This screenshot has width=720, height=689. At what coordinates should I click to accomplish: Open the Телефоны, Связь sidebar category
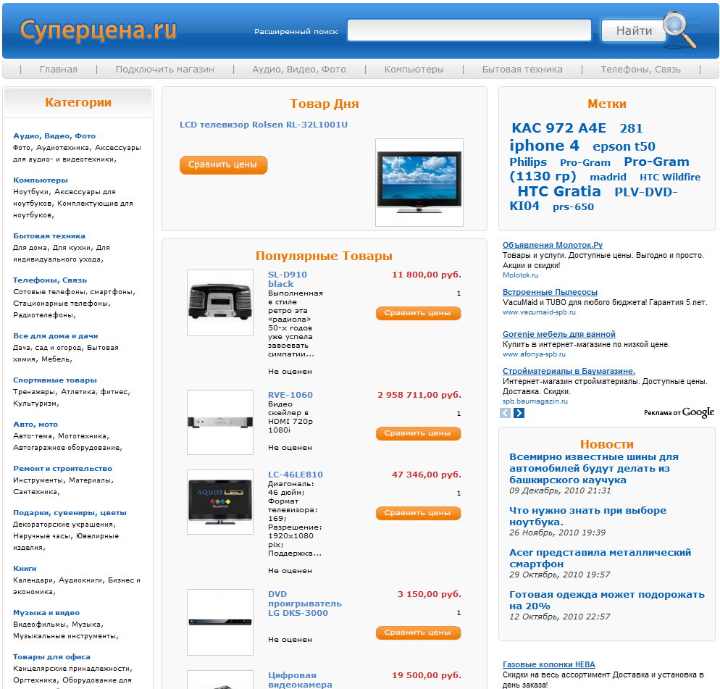coord(49,280)
